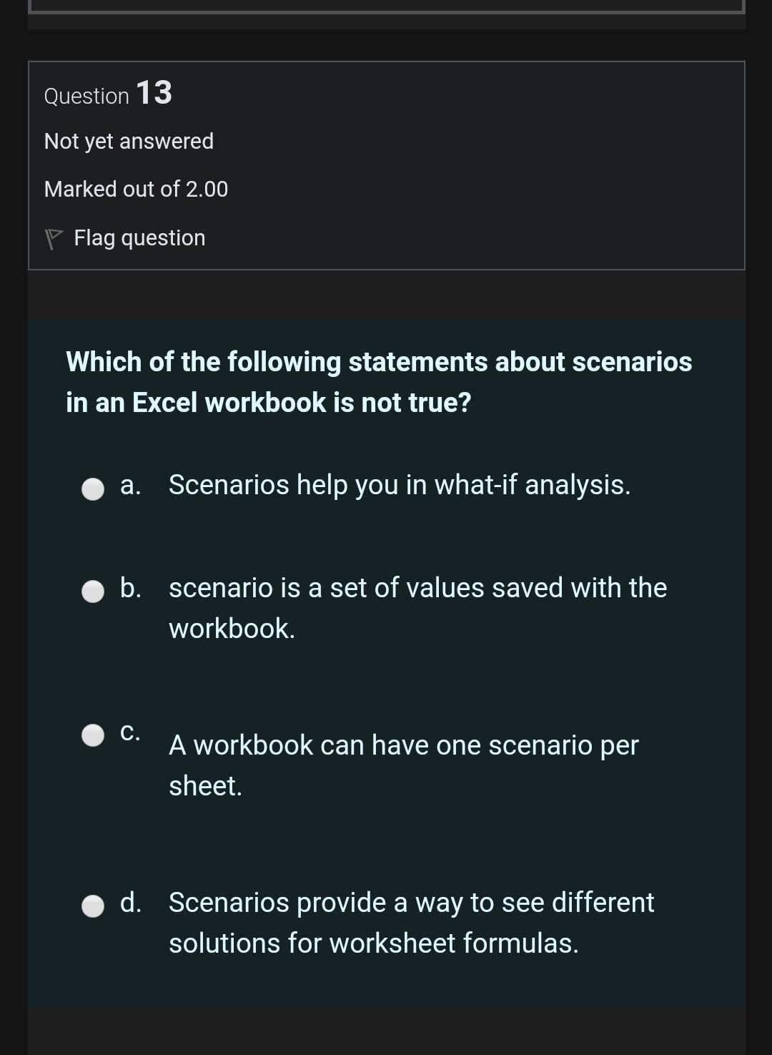Click the option label 'c.'
772x1055 pixels.
[x=130, y=732]
